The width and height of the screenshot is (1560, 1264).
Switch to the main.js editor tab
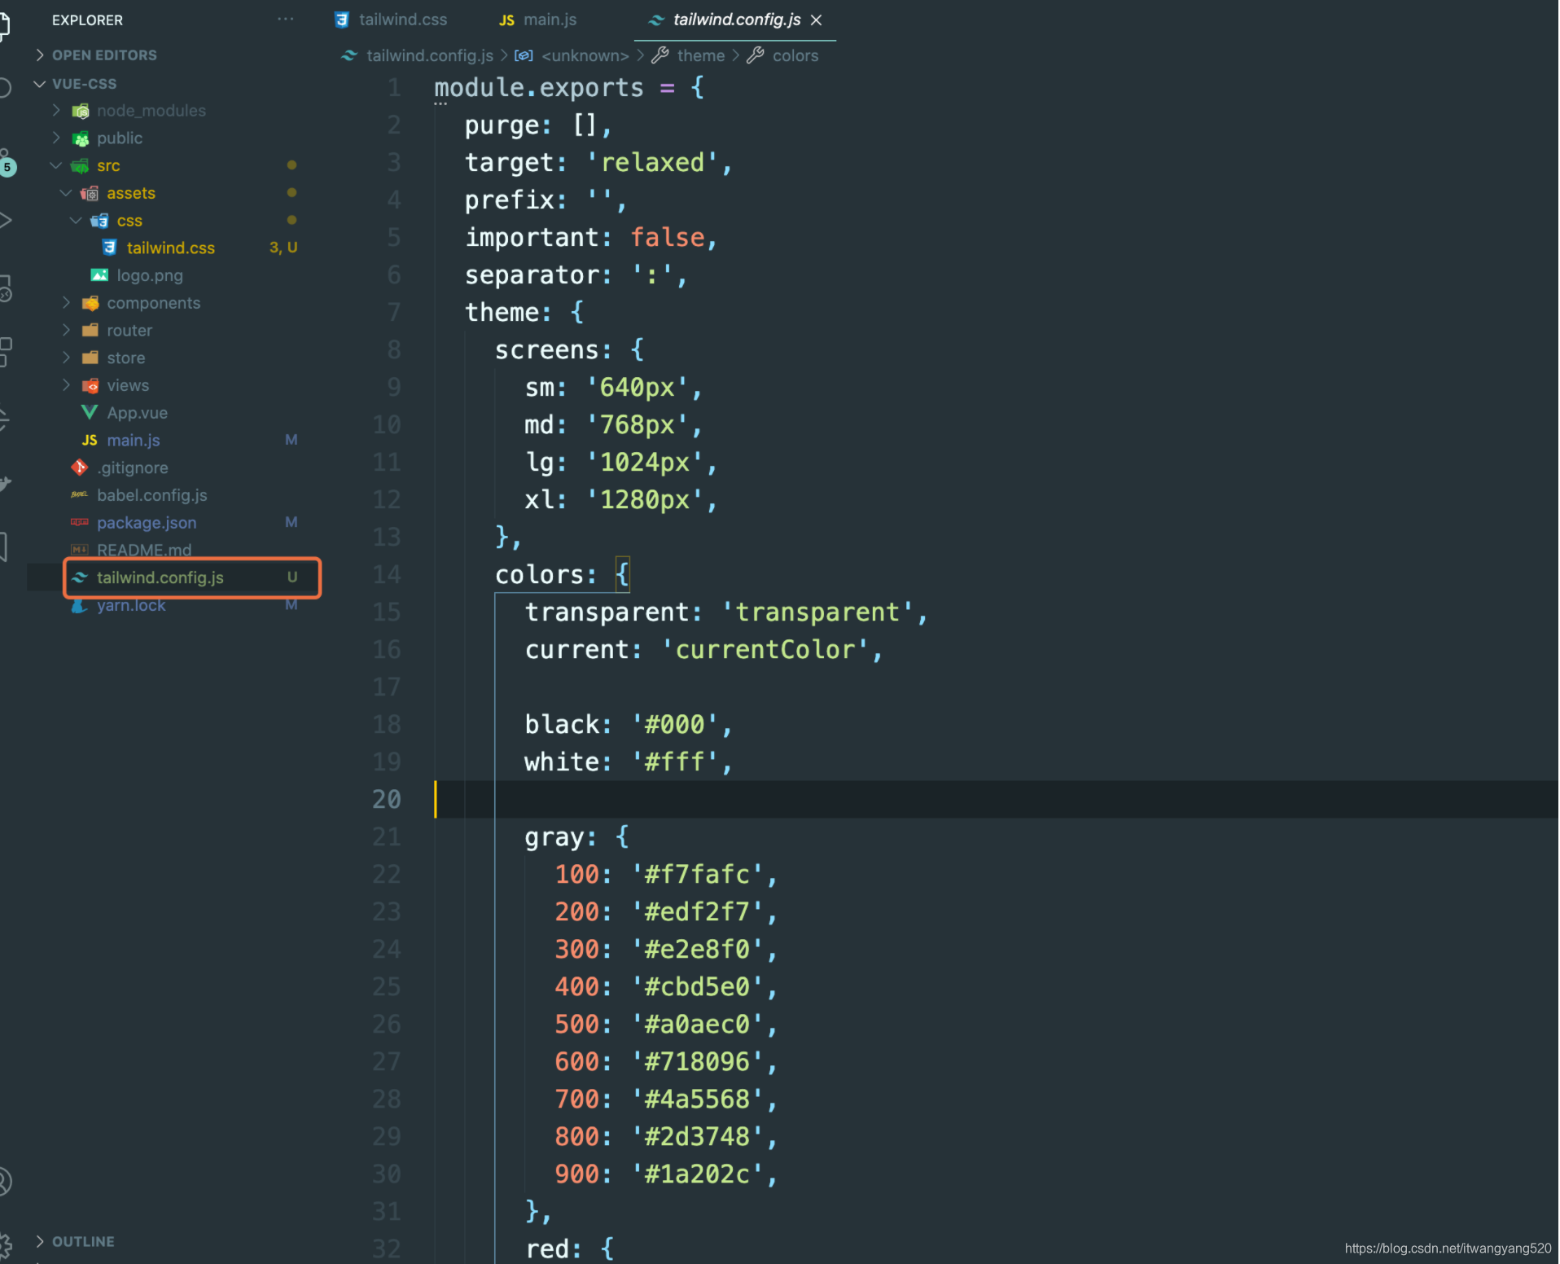pyautogui.click(x=538, y=20)
